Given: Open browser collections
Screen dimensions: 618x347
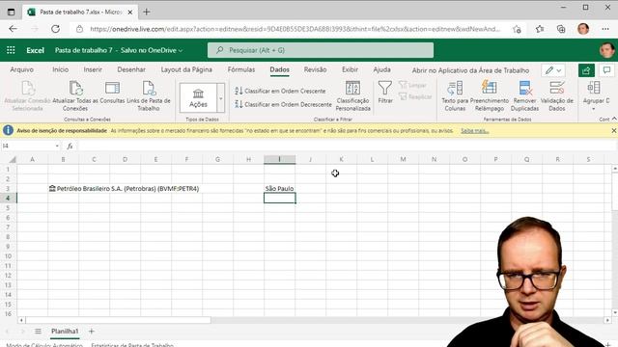Looking at the screenshot, I should [x=561, y=29].
